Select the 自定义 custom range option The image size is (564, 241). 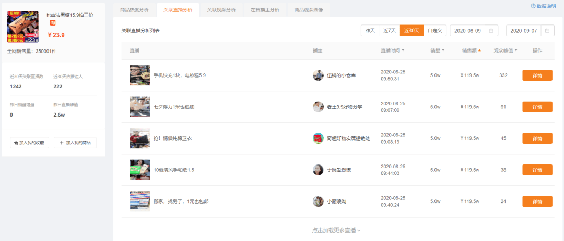(x=434, y=31)
